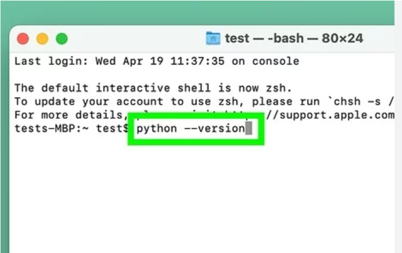Click the word 'console' in login line

coord(276,61)
